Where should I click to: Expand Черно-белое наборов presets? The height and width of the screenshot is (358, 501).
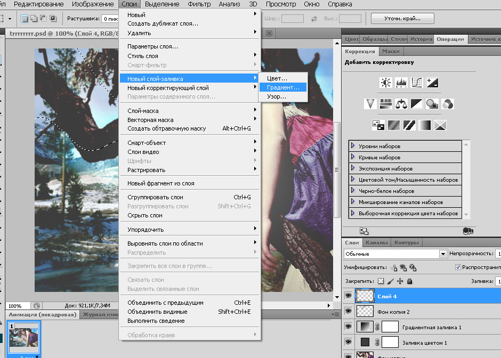tap(353, 190)
